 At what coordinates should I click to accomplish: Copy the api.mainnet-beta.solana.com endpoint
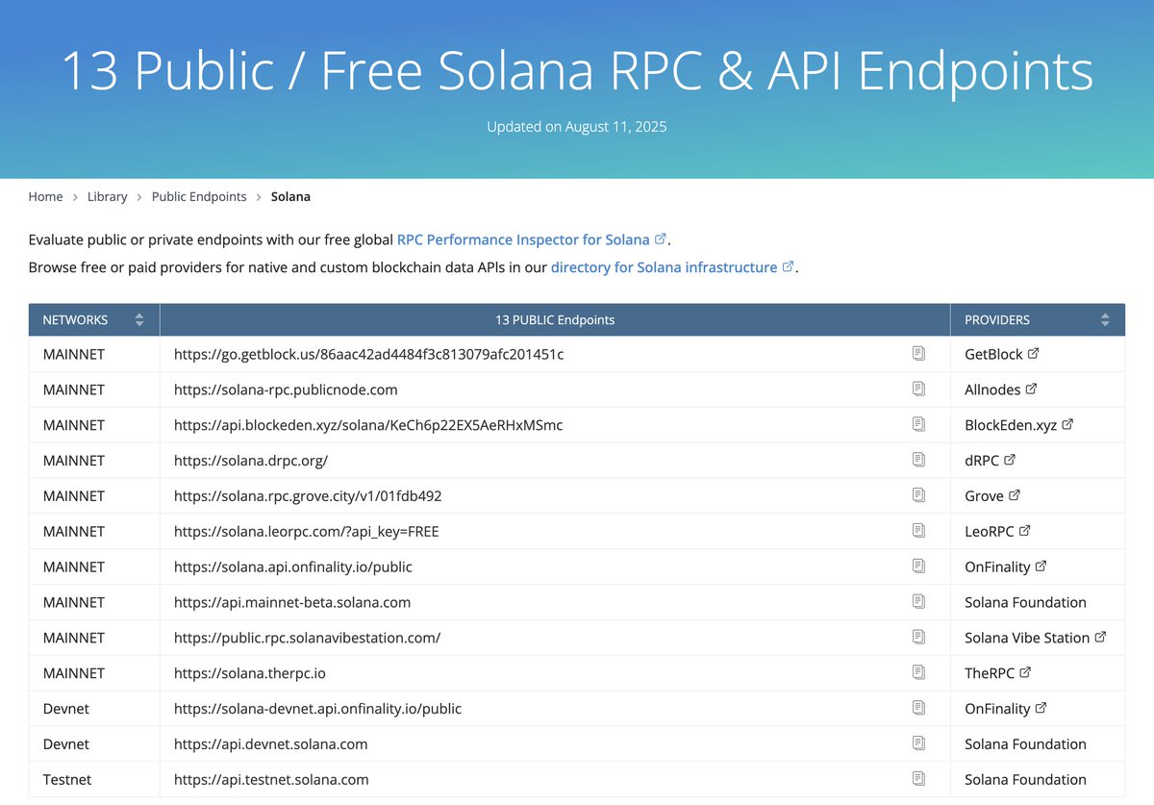pos(918,602)
